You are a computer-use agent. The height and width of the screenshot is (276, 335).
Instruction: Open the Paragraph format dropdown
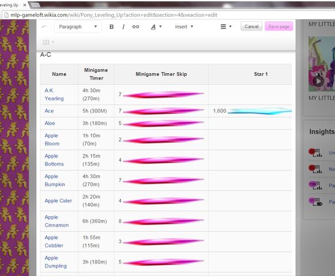78,26
